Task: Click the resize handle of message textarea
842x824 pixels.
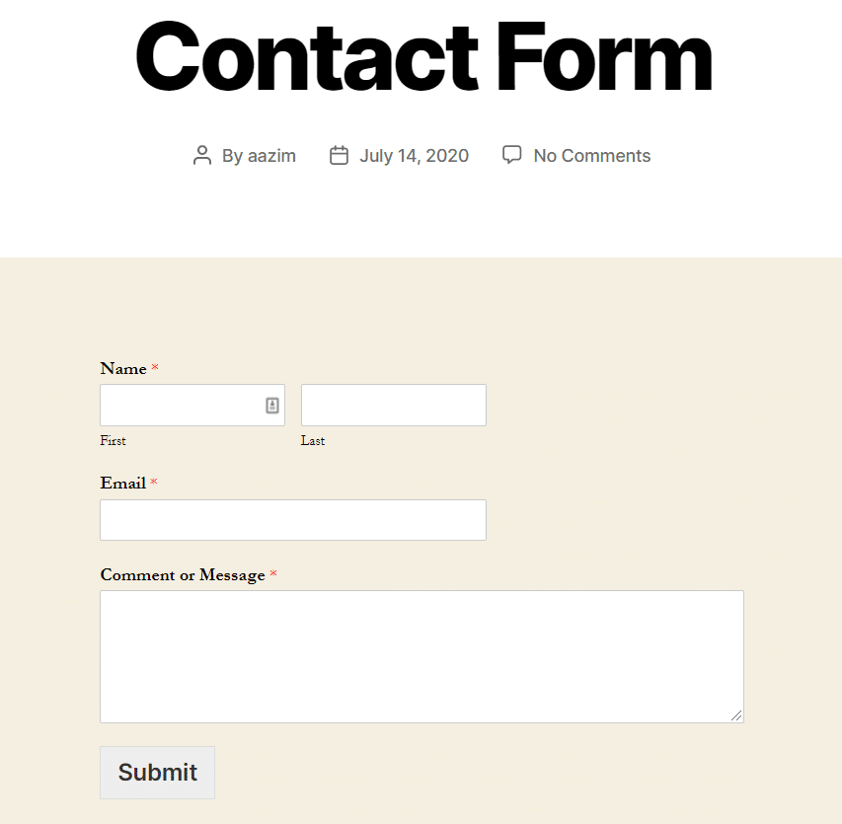Action: 736,715
